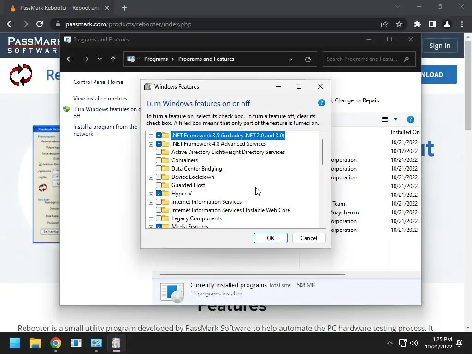
Task: Check the Containers feature box
Action: point(159,160)
